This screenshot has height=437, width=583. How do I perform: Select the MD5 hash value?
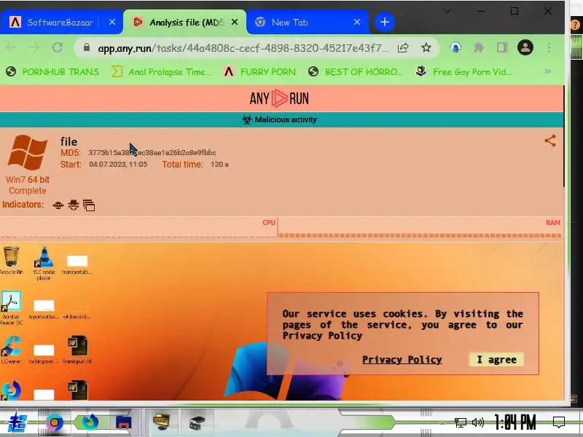[152, 152]
